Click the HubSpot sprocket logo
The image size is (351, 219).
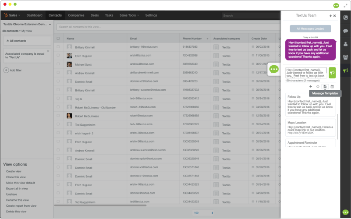(6, 15)
